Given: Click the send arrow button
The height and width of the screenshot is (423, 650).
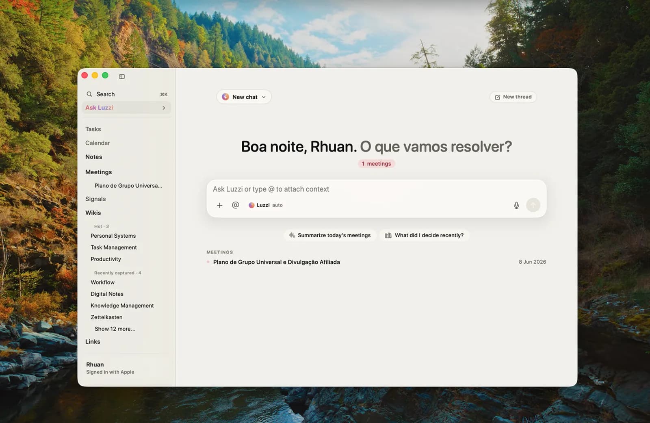Looking at the screenshot, I should click(x=533, y=205).
